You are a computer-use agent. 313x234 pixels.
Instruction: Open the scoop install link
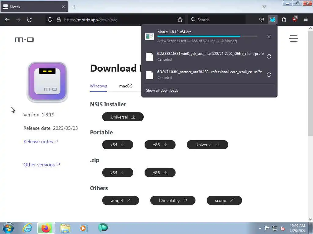[224, 200]
